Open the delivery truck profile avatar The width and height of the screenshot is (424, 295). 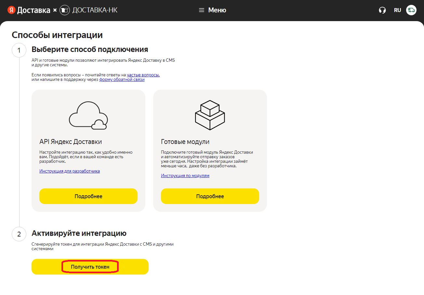click(411, 10)
